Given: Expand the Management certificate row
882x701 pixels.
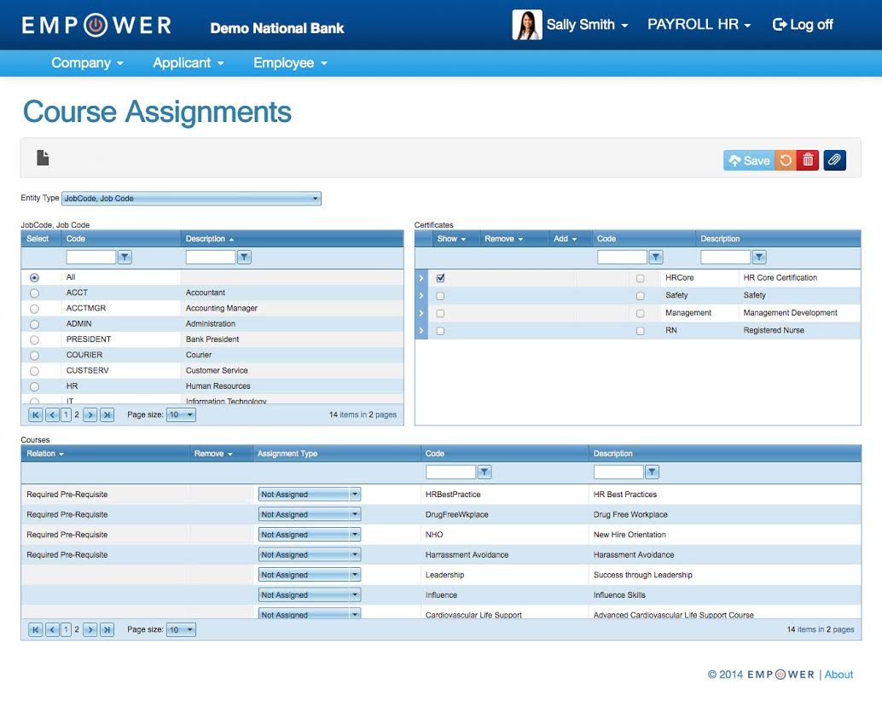Looking at the screenshot, I should [x=421, y=313].
